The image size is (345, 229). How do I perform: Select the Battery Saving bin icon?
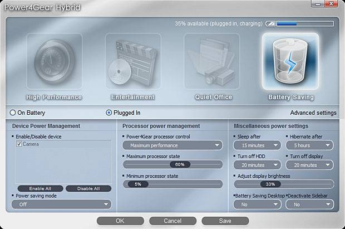click(290, 61)
